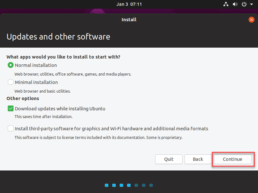This screenshot has height=193, width=258.
Task: Click the Minimal installation label text
Action: tap(36, 82)
